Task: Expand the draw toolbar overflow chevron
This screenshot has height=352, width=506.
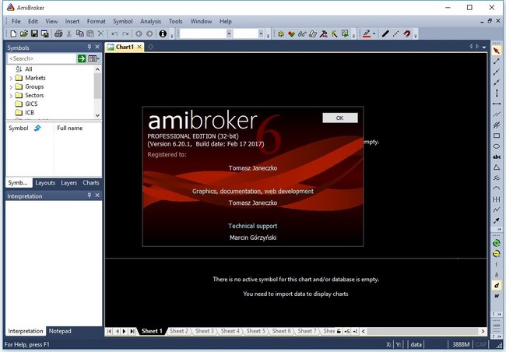Action: 499,229
